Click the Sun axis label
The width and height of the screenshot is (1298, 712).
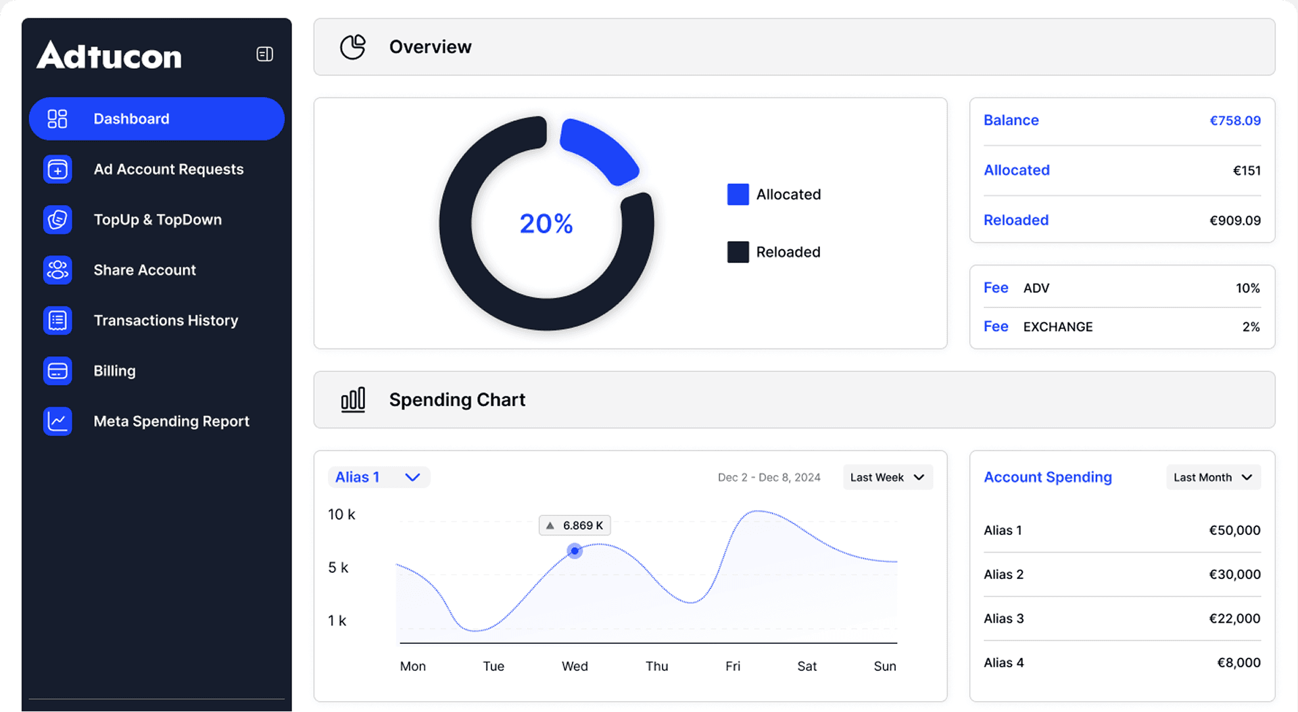pos(885,666)
